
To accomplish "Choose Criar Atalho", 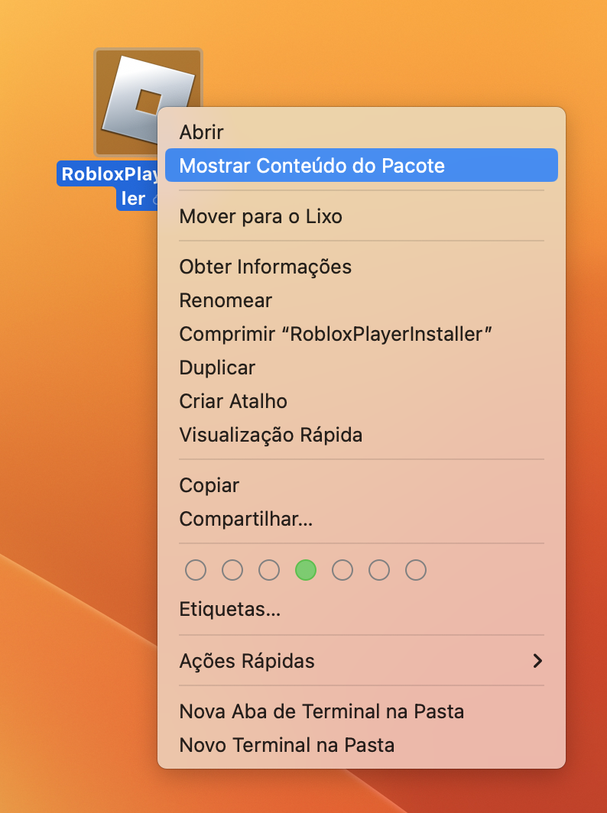I will pos(361,401).
